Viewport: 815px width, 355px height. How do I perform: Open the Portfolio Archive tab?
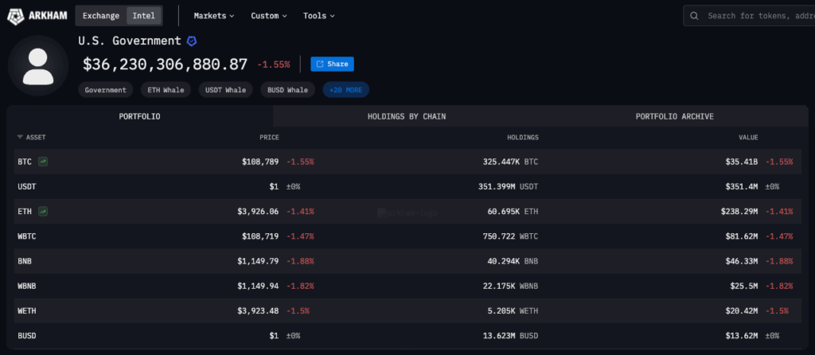pos(674,116)
